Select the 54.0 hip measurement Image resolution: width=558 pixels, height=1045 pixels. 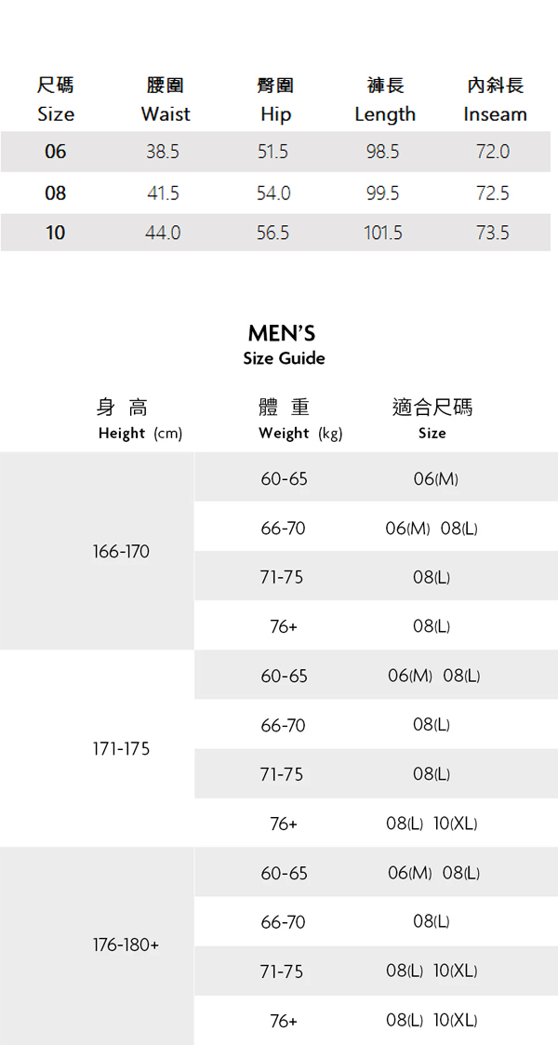click(x=273, y=194)
